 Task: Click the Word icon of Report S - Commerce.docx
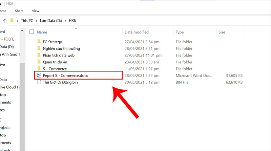point(39,75)
